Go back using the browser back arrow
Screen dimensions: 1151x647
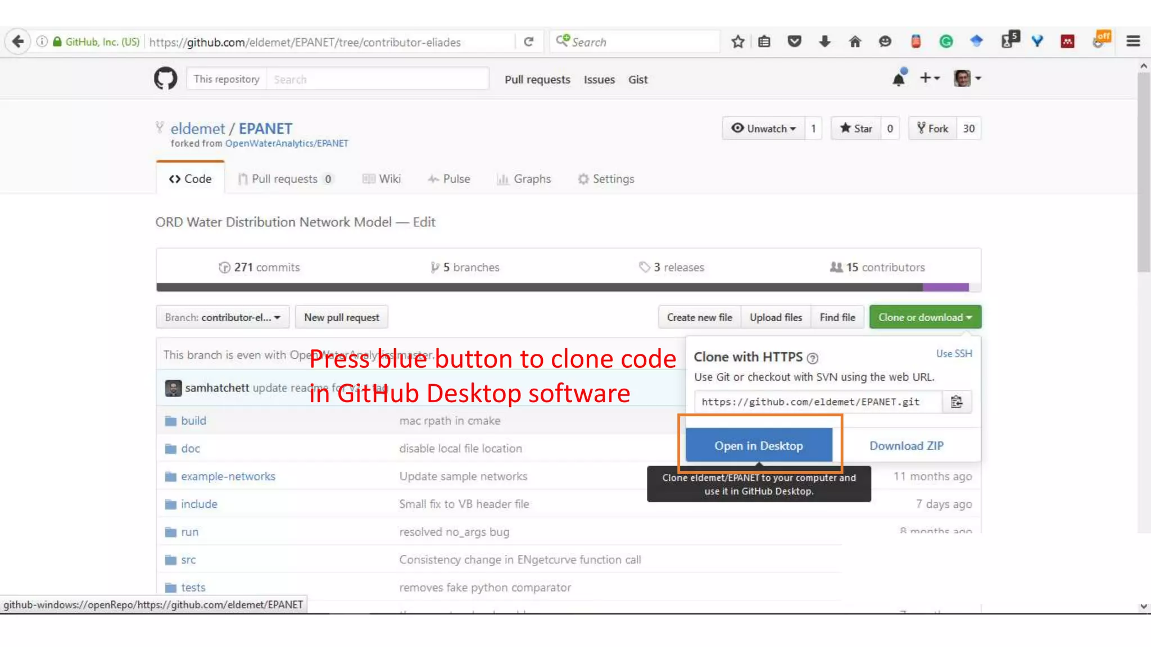(x=17, y=42)
